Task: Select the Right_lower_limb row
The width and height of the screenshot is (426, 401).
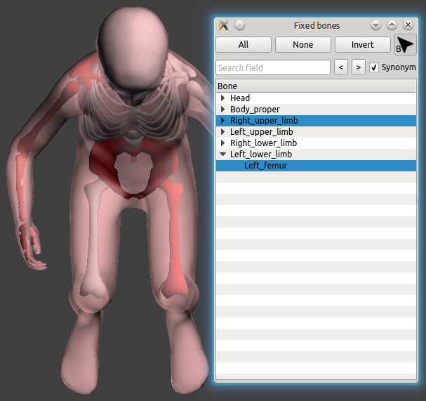Action: point(316,143)
